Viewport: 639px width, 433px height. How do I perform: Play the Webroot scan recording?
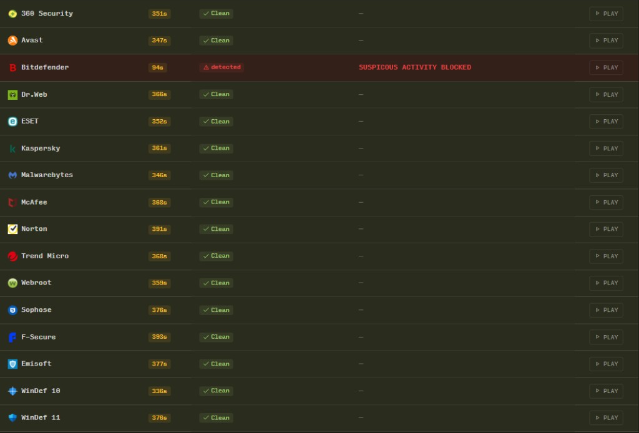pos(606,283)
